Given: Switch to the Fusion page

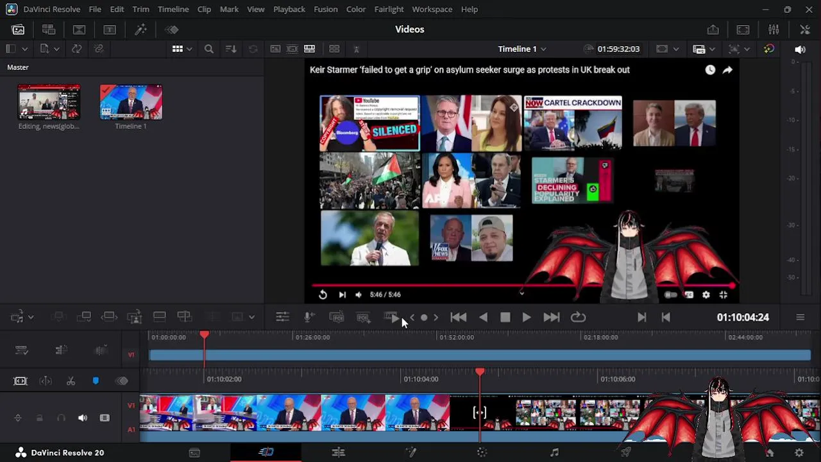Looking at the screenshot, I should tap(410, 452).
